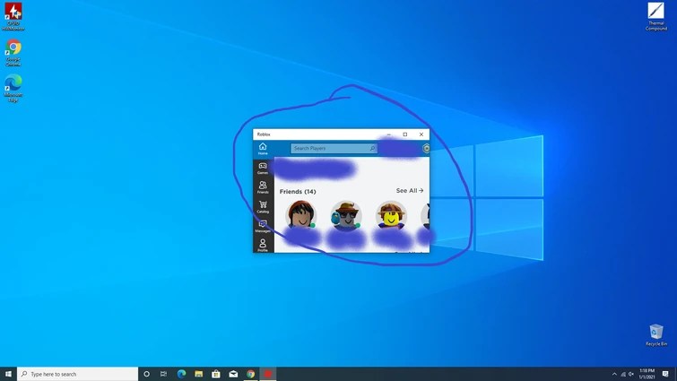Open the Games section in Roblox sidebar

click(263, 169)
